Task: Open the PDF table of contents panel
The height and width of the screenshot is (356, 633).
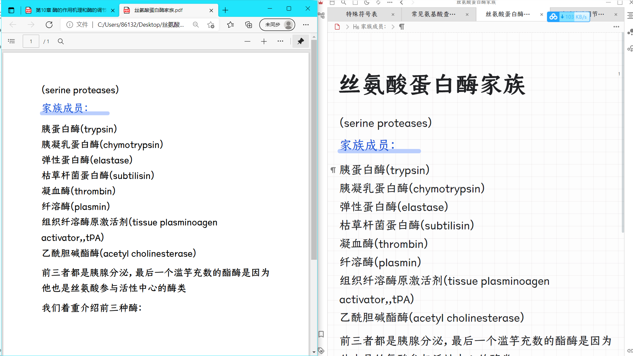Action: [12, 41]
